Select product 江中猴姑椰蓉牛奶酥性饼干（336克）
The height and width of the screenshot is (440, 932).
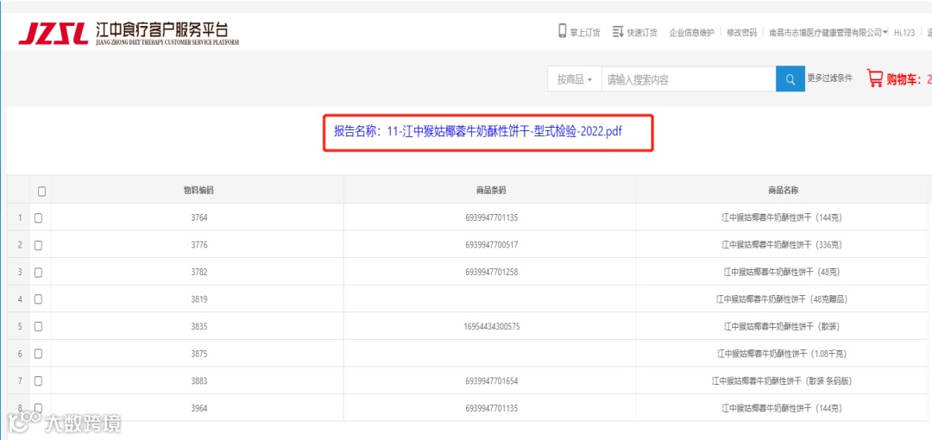[782, 245]
